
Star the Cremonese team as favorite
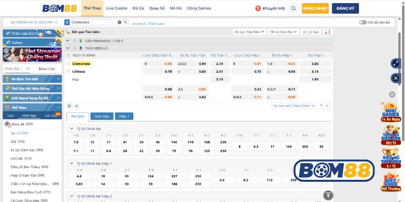tap(69, 64)
